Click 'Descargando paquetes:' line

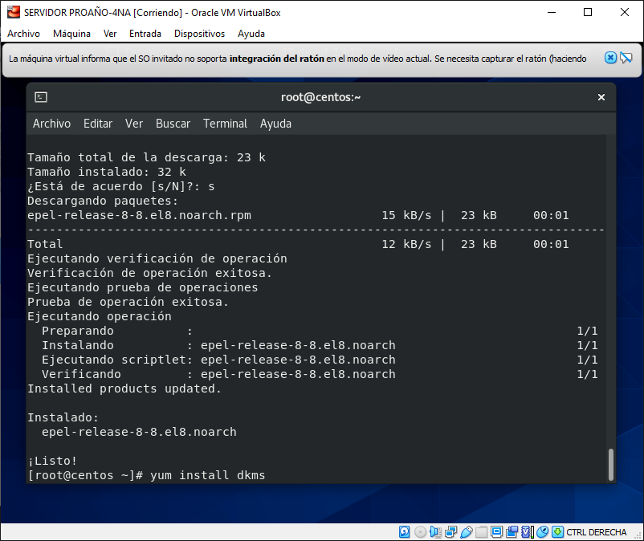point(103,201)
